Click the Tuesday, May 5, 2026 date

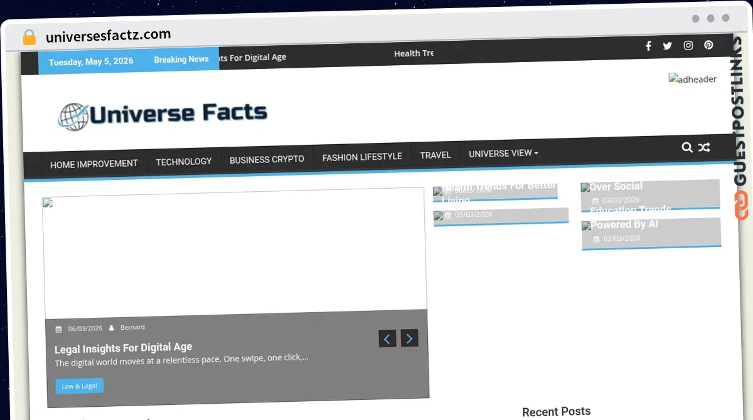click(91, 61)
